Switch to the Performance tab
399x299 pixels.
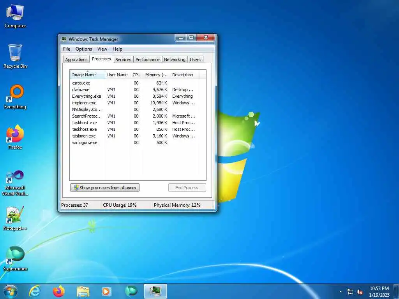tap(148, 60)
